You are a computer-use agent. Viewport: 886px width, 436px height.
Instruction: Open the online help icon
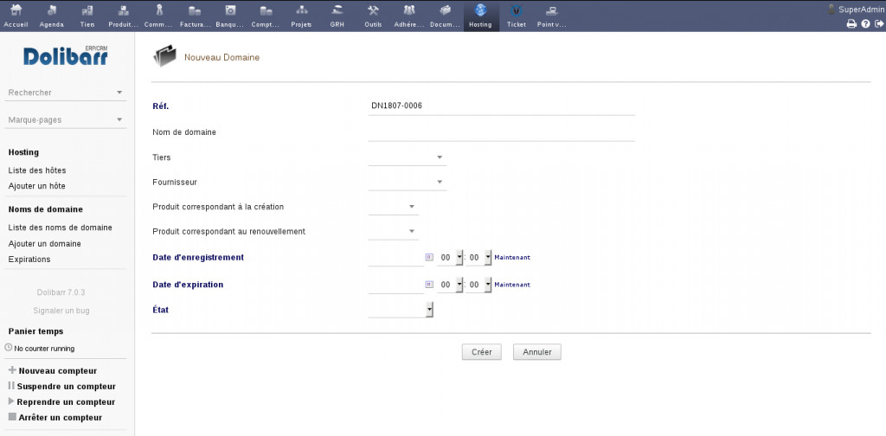pyautogui.click(x=865, y=24)
